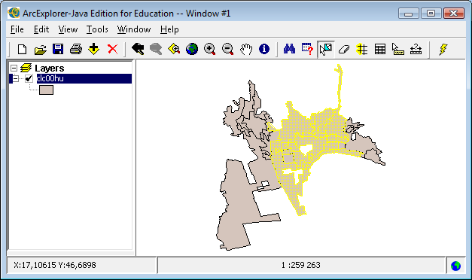Select the clc00hu layer name
The width and height of the screenshot is (472, 280).
pyautogui.click(x=50, y=78)
